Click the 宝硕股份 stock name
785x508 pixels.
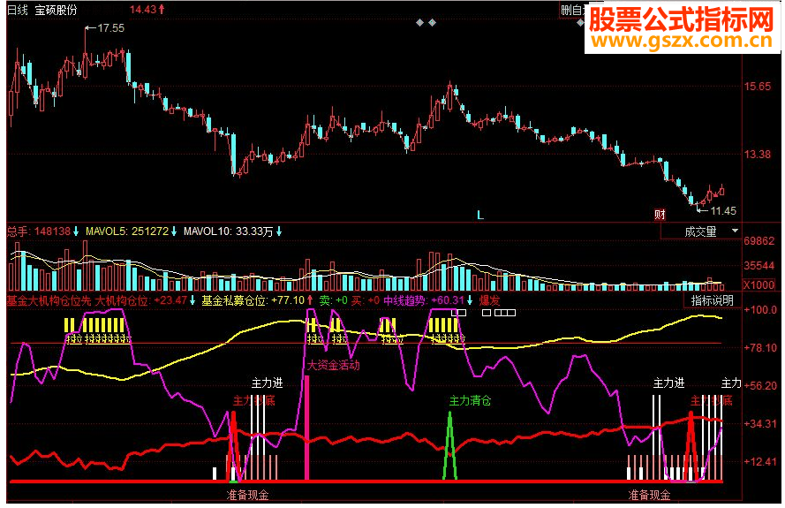click(x=57, y=10)
